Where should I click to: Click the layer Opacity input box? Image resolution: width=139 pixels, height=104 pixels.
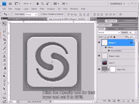131,33
